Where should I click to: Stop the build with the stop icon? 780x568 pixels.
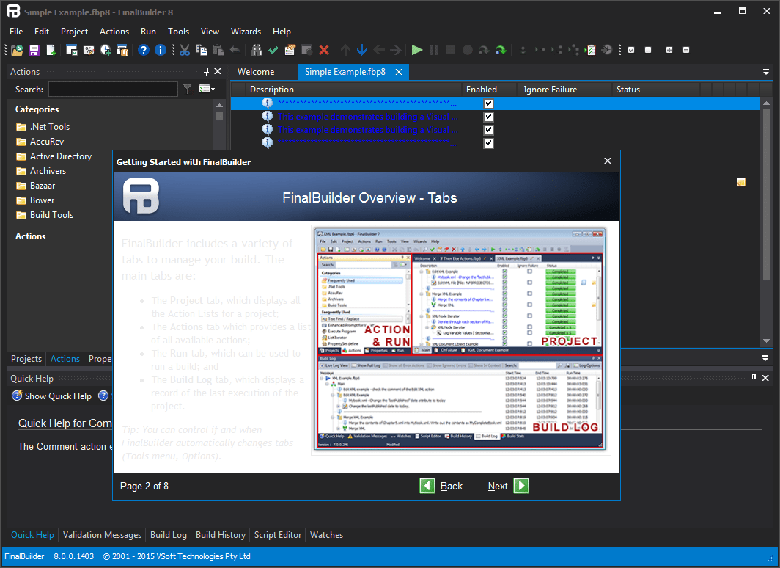coord(450,49)
